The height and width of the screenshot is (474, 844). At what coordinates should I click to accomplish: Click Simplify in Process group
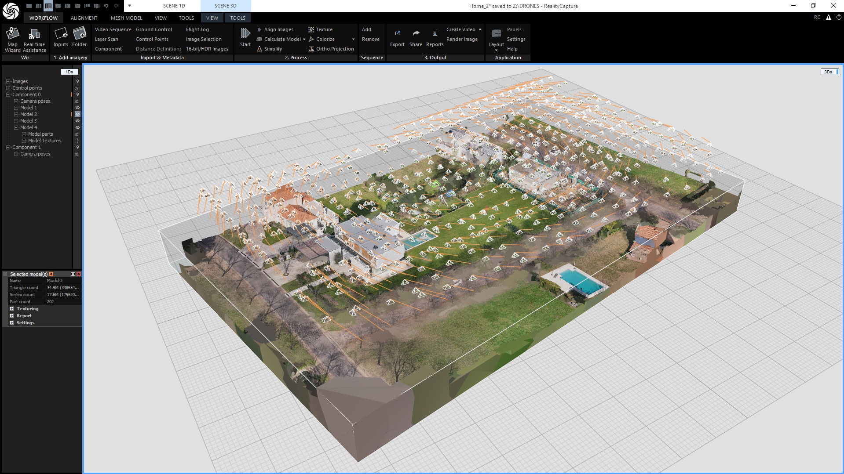click(269, 49)
